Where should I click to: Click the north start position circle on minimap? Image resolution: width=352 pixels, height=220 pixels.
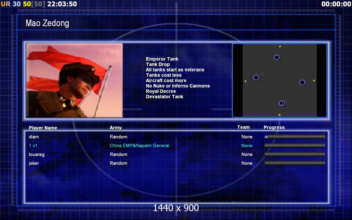tap(277, 58)
